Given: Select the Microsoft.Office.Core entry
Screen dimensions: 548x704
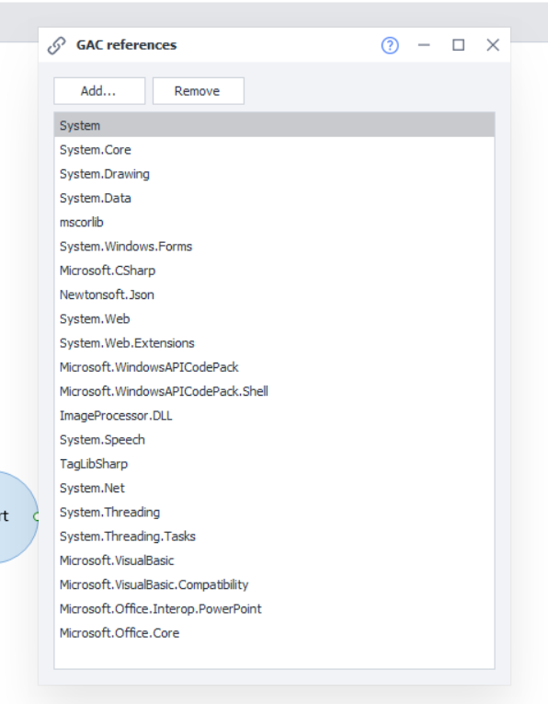Looking at the screenshot, I should click(274, 633).
